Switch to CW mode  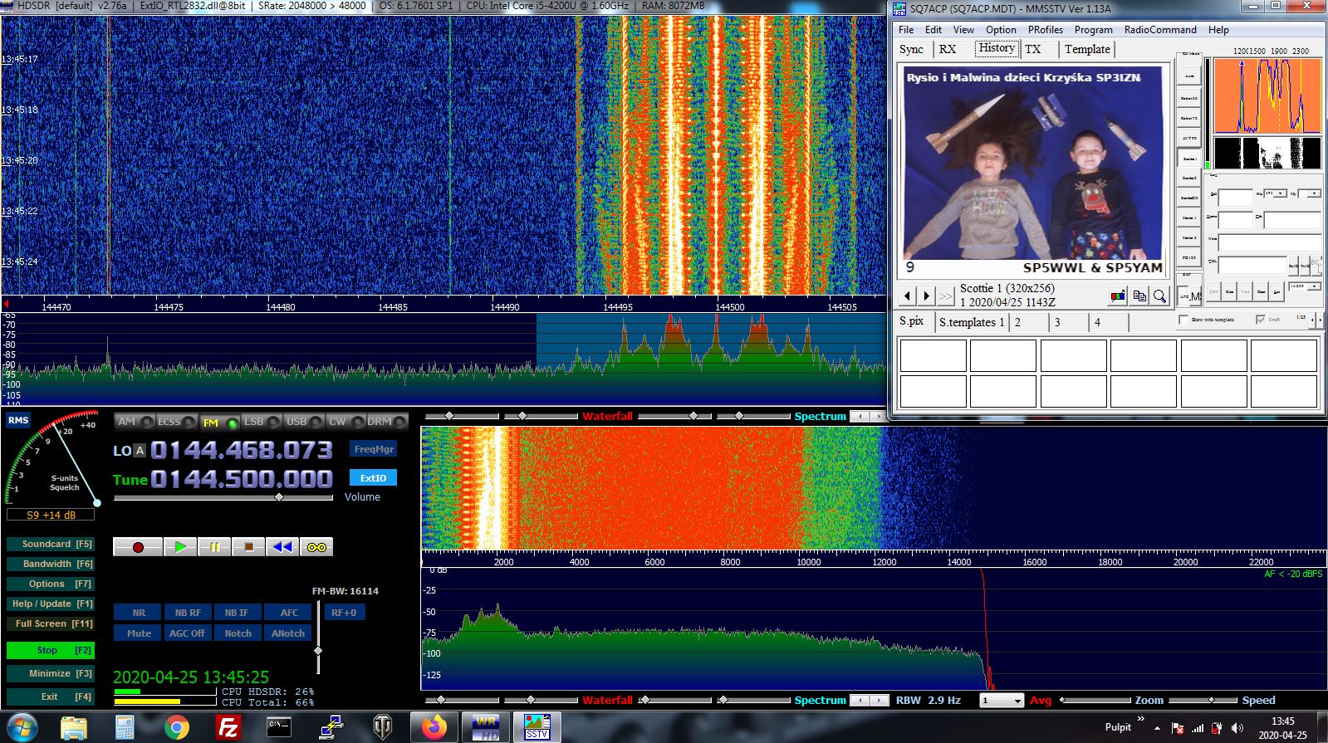click(x=345, y=422)
